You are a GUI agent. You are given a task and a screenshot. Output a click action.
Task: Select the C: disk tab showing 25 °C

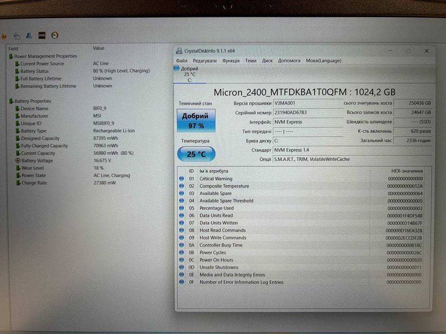click(x=189, y=74)
